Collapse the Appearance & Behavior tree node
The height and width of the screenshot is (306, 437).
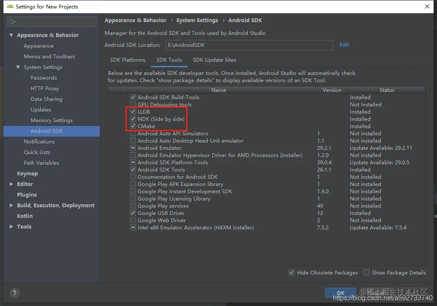(x=11, y=35)
